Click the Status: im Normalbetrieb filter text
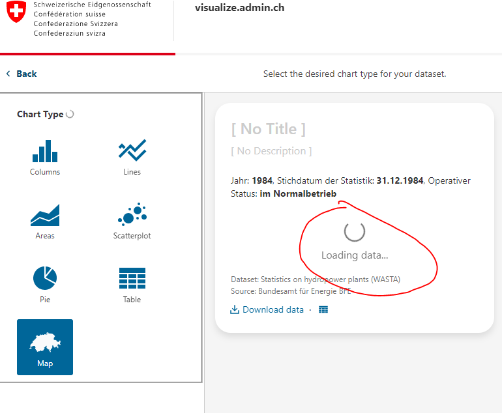Screen dimensions: 502x413 [284, 194]
